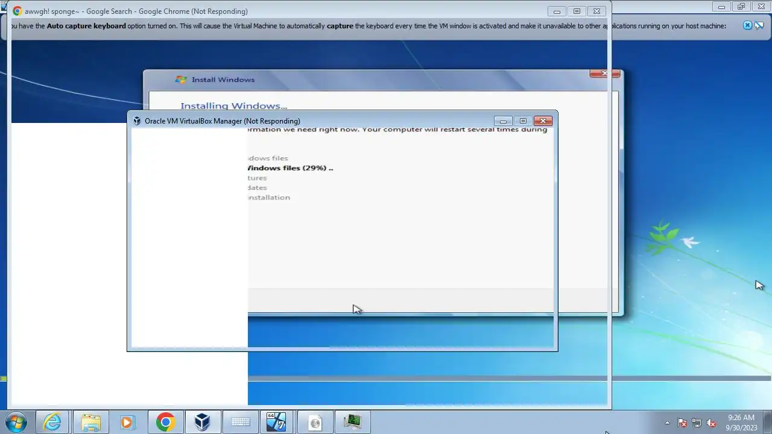Open the keyboard icon in taskbar

[x=240, y=422]
